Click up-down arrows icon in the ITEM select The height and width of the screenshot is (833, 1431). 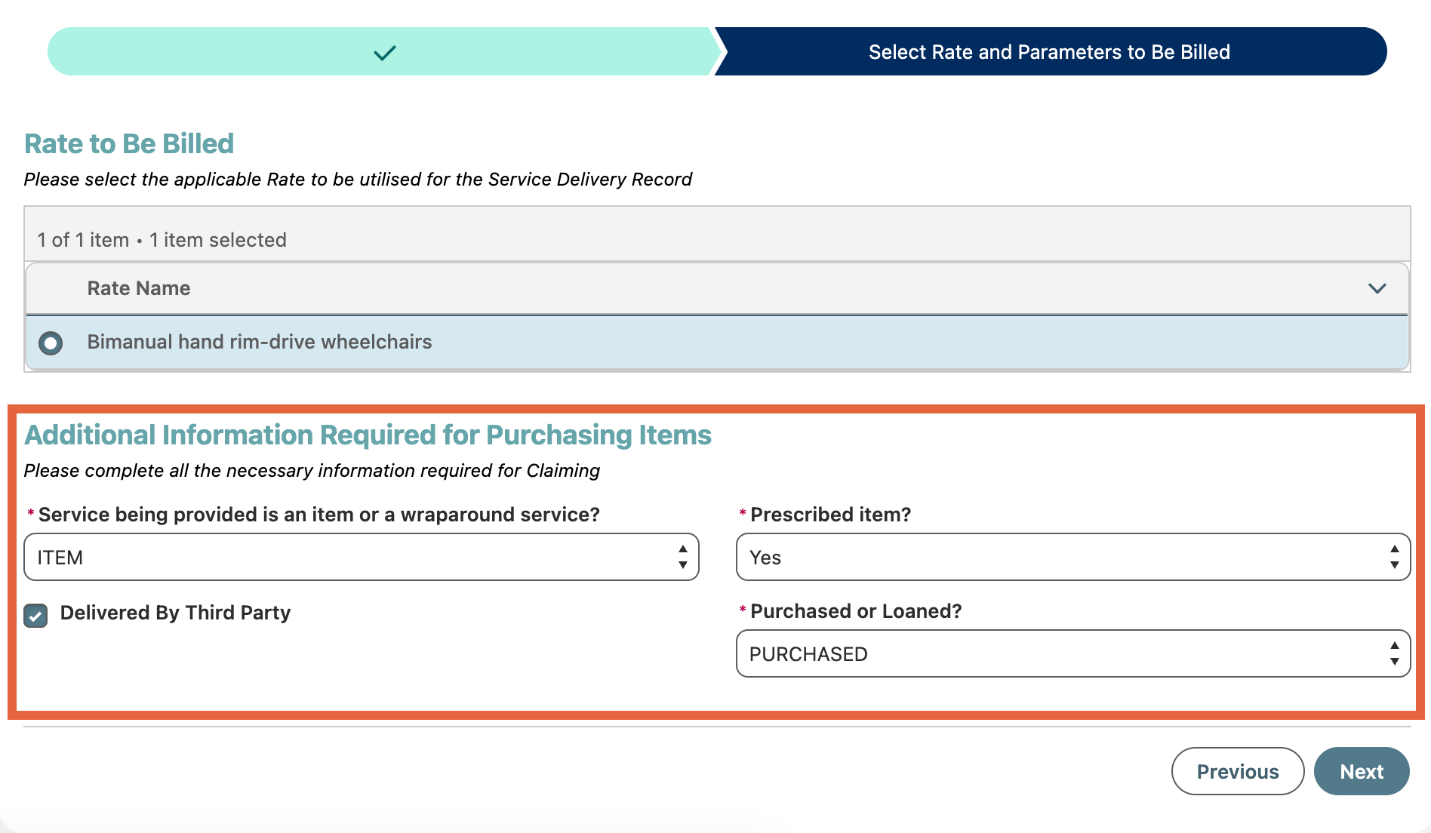[682, 557]
